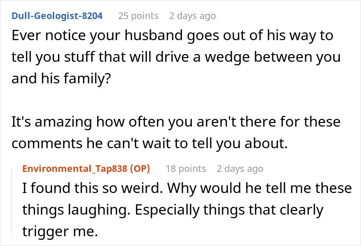Click the word "amazing" in the second paragraph

pos(63,122)
